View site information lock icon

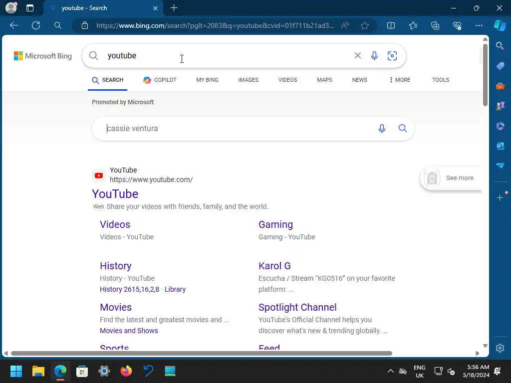tap(85, 25)
